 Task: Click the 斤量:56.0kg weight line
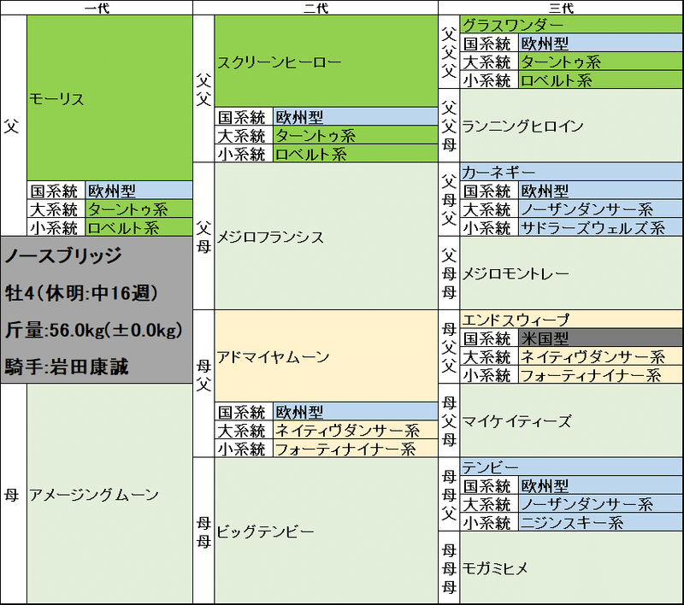pyautogui.click(x=94, y=330)
